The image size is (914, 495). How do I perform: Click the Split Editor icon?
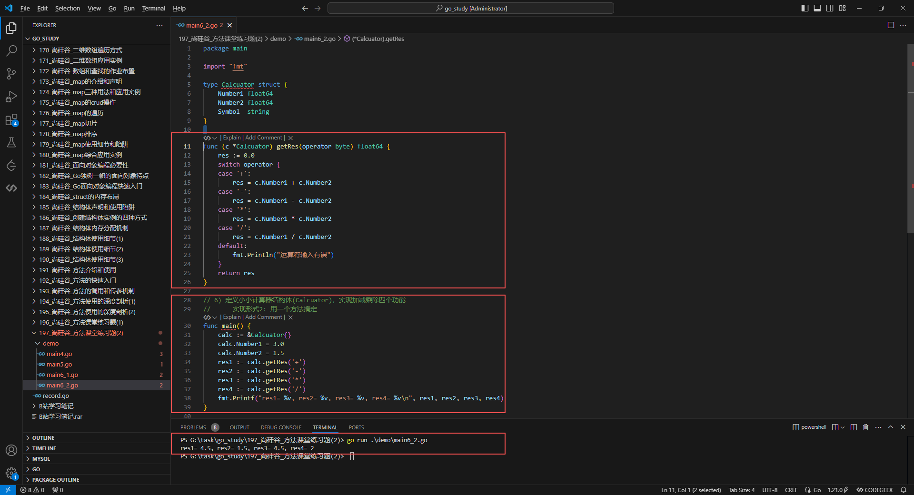[891, 25]
